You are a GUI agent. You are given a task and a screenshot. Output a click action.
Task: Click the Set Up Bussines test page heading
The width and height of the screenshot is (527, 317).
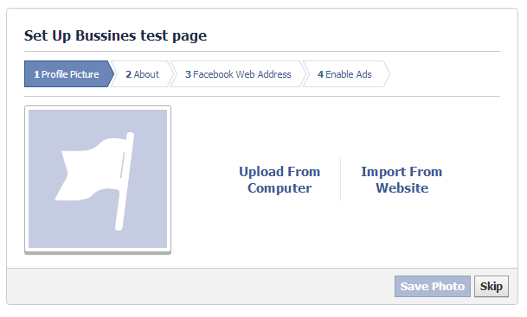click(115, 36)
